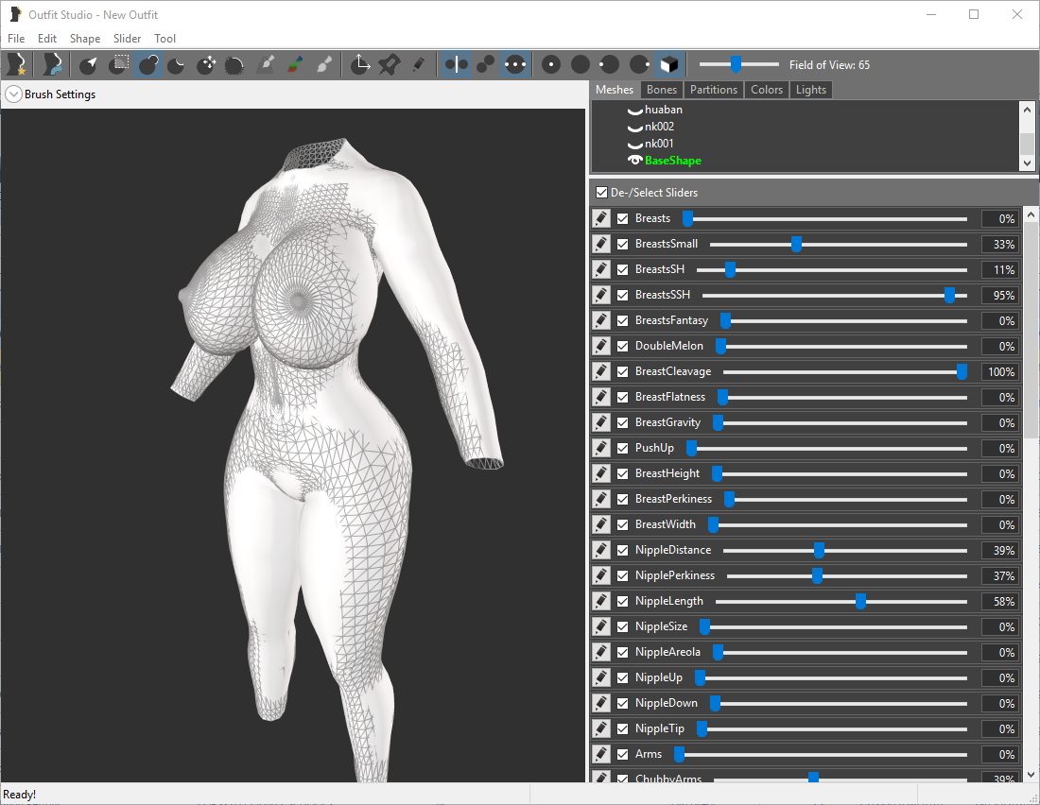
Task: Switch to the Lights tab
Action: [x=810, y=90]
